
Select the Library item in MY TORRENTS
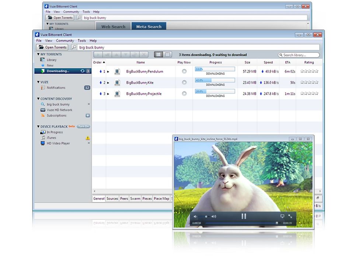pyautogui.click(x=52, y=59)
